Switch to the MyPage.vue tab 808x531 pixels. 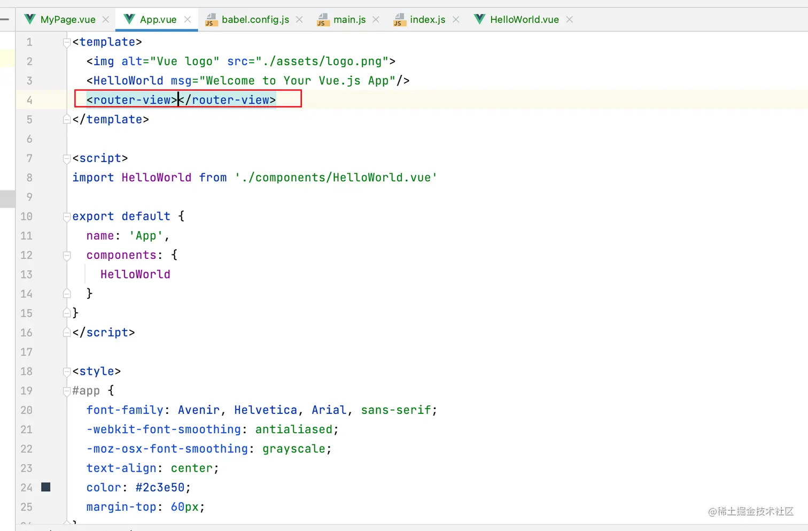click(68, 20)
